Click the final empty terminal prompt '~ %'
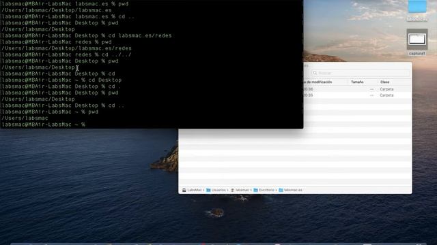437x245 pixels. pos(44,125)
